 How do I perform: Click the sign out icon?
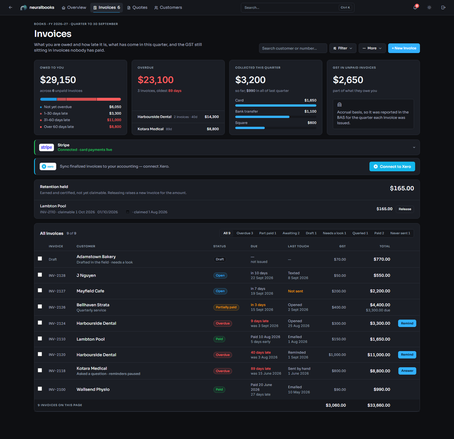[x=444, y=8]
